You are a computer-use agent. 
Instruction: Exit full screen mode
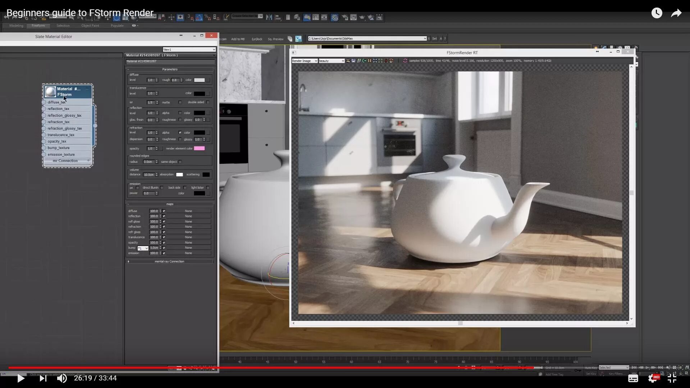(x=672, y=378)
